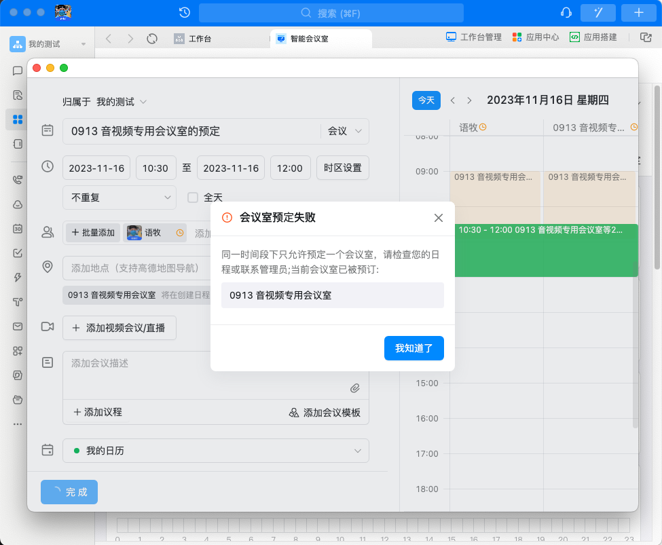Click the 我知道了 button
This screenshot has height=545, width=662.
click(413, 348)
